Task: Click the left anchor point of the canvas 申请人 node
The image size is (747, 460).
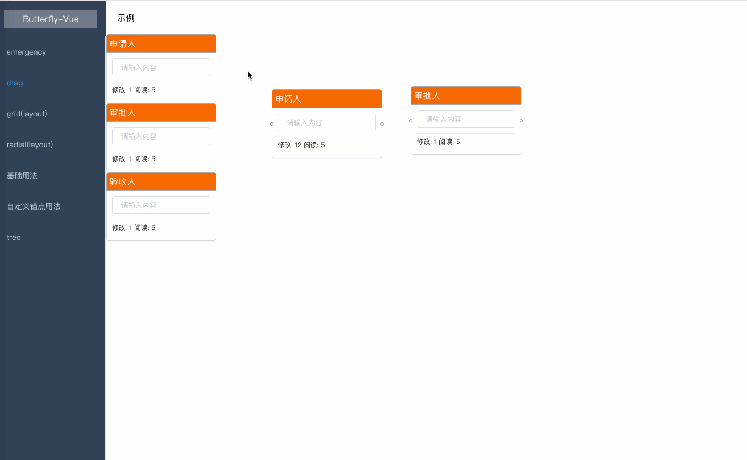Action: (x=272, y=124)
